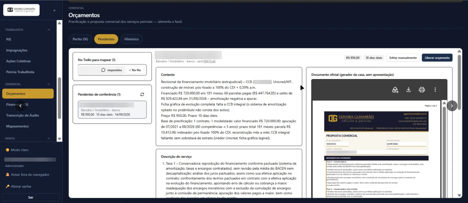Image resolution: width=468 pixels, height=203 pixels.
Task: Click the previous arrow circle
Action: (x=20, y=106)
